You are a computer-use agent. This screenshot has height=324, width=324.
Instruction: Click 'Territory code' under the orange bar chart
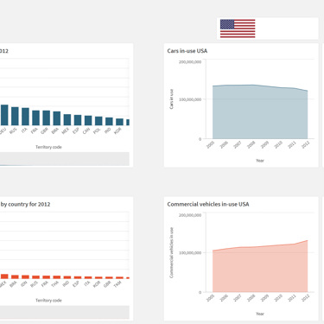48,301
